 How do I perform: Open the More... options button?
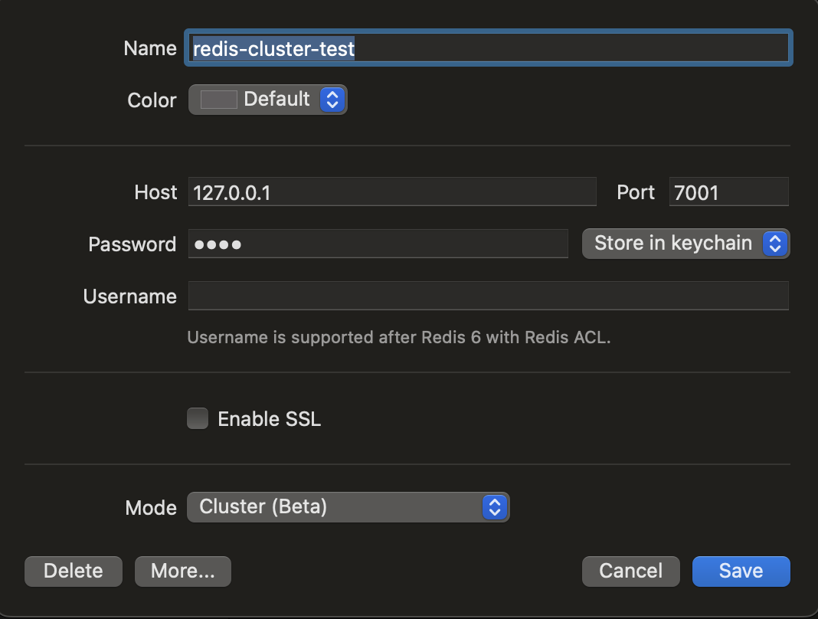(x=182, y=571)
